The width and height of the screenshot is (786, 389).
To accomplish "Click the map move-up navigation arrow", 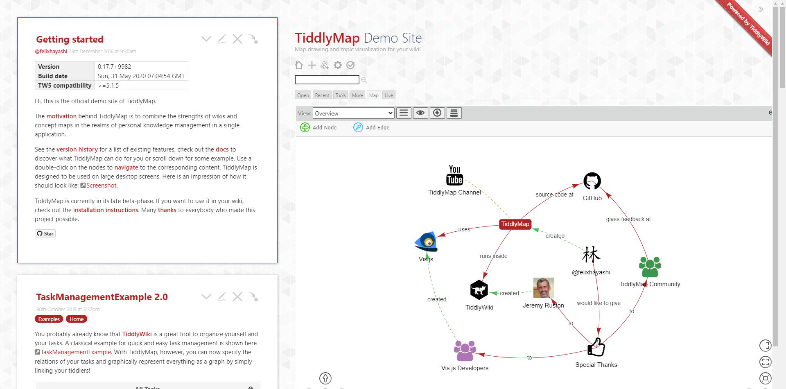I will (x=325, y=378).
